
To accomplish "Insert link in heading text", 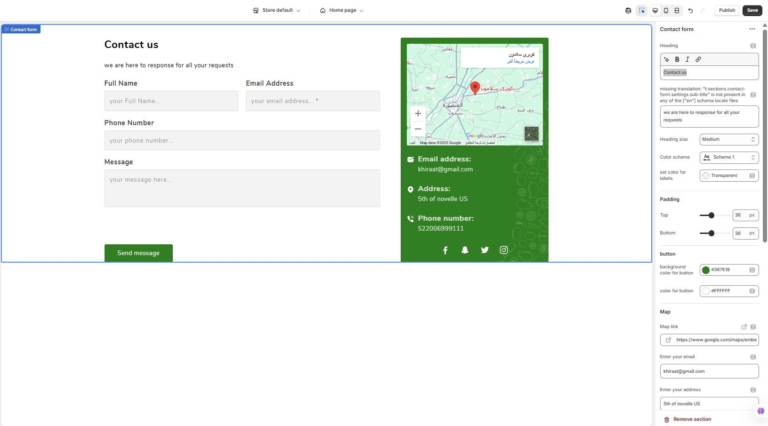I will 698,59.
